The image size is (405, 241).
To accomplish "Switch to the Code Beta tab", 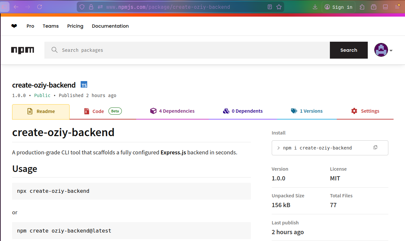I will pos(98,111).
